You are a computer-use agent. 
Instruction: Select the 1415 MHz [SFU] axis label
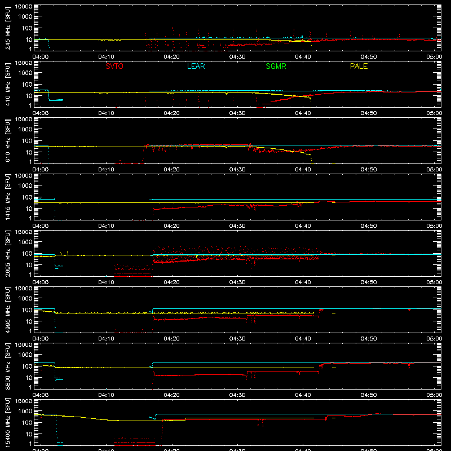pyautogui.click(x=8, y=197)
